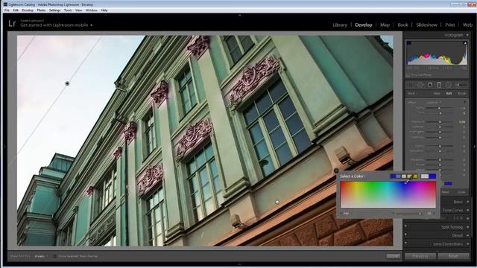Click Brush in the Mask row
Viewport: 477px width, 268px height.
(x=462, y=93)
